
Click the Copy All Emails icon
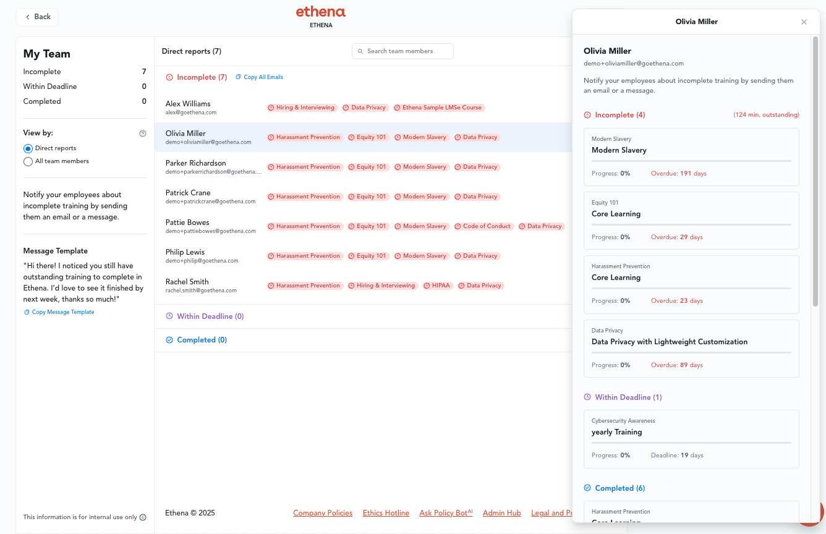pos(239,77)
